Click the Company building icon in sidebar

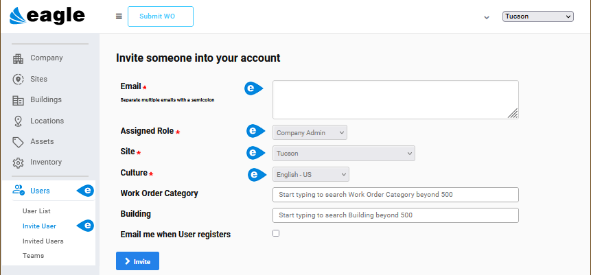19,58
